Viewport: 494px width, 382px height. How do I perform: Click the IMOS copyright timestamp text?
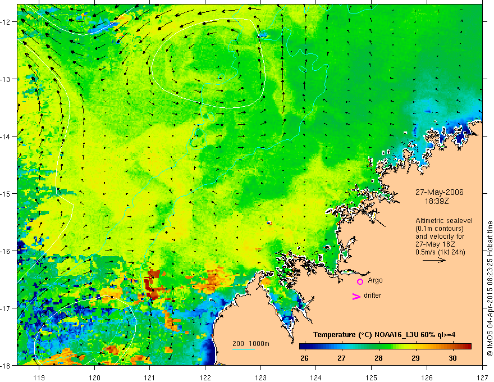[490, 289]
